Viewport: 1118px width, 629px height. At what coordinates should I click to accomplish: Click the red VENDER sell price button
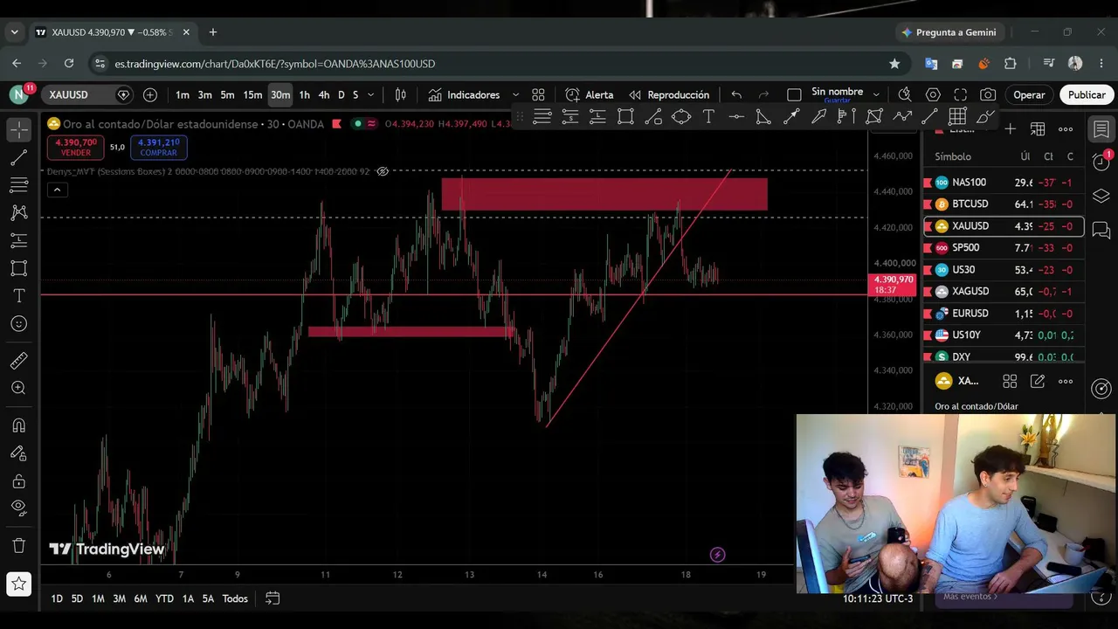[x=76, y=147]
